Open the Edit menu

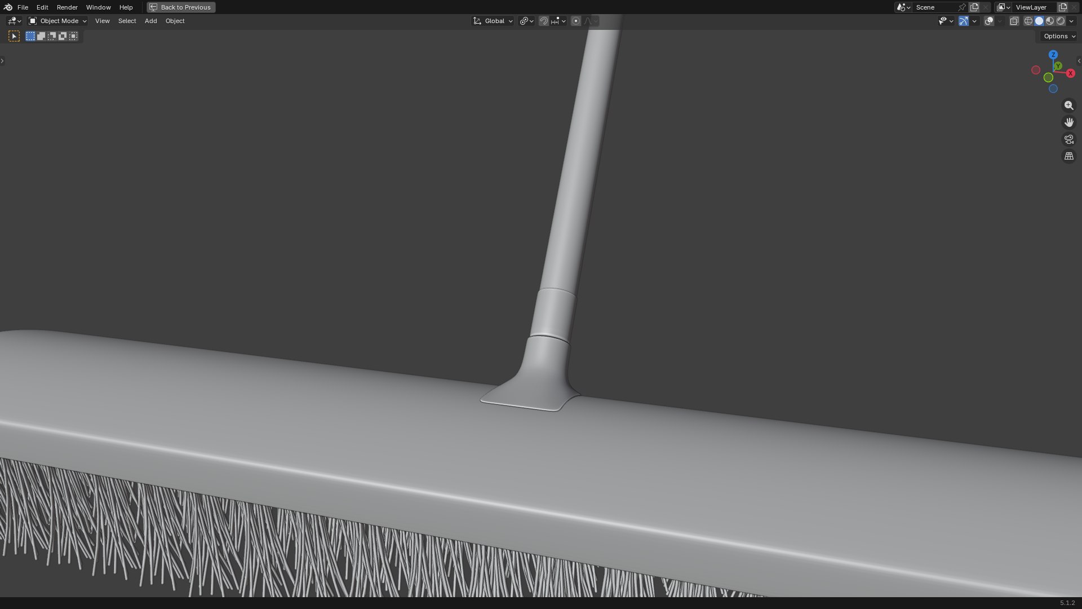point(42,7)
